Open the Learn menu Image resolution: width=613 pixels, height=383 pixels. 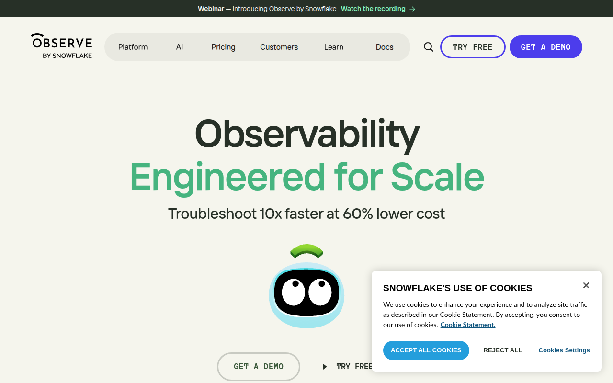click(334, 47)
